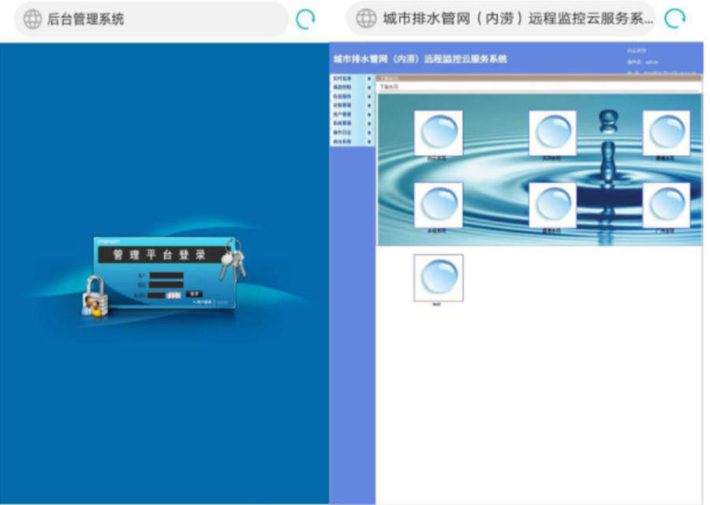Expand the 设备管理 sidebar menu arrow
Viewport: 710px width, 505px height.
point(368,105)
